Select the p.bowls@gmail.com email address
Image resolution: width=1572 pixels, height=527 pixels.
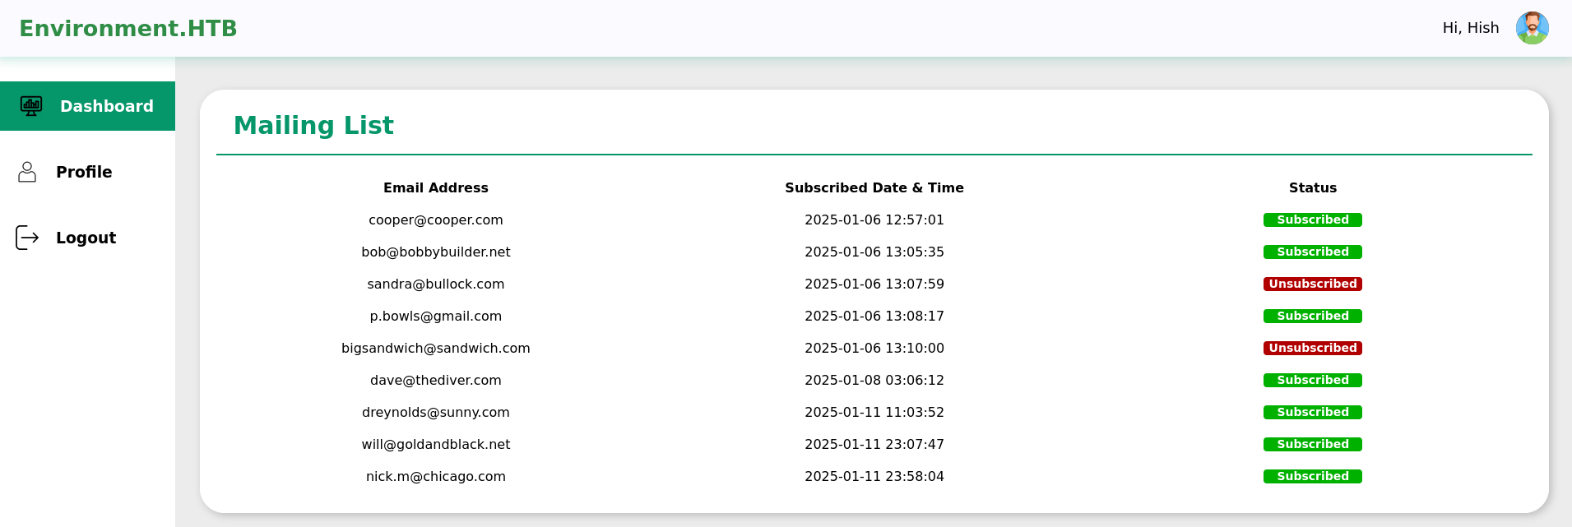[x=435, y=316]
